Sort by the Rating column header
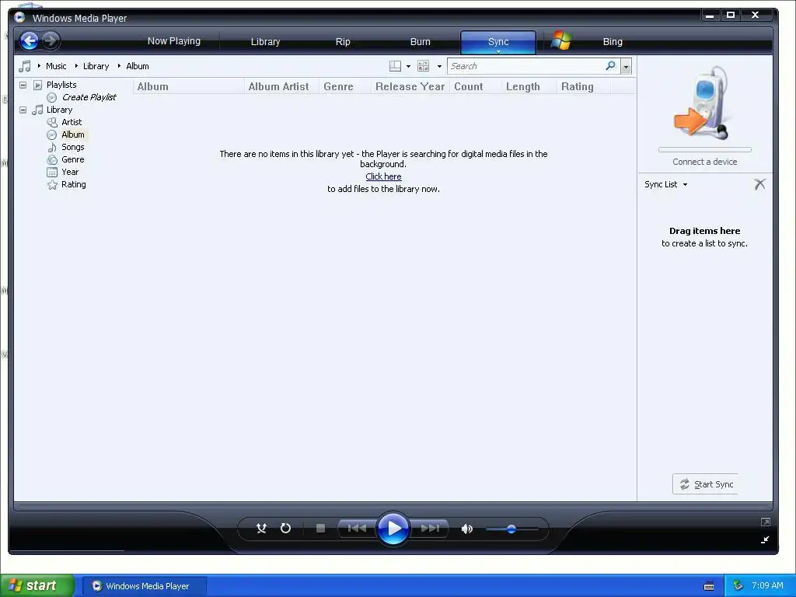This screenshot has width=796, height=597. (x=583, y=87)
